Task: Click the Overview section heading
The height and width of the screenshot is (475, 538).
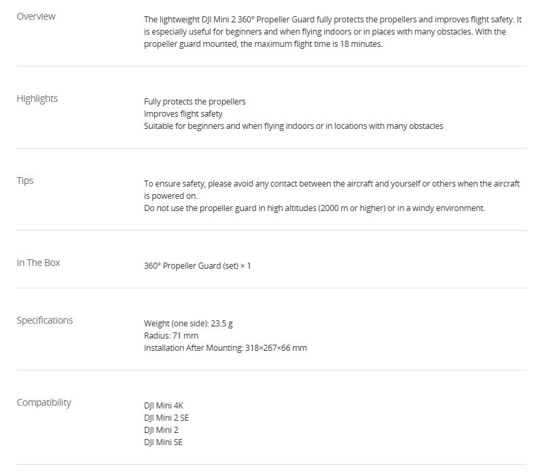Action: pyautogui.click(x=36, y=16)
